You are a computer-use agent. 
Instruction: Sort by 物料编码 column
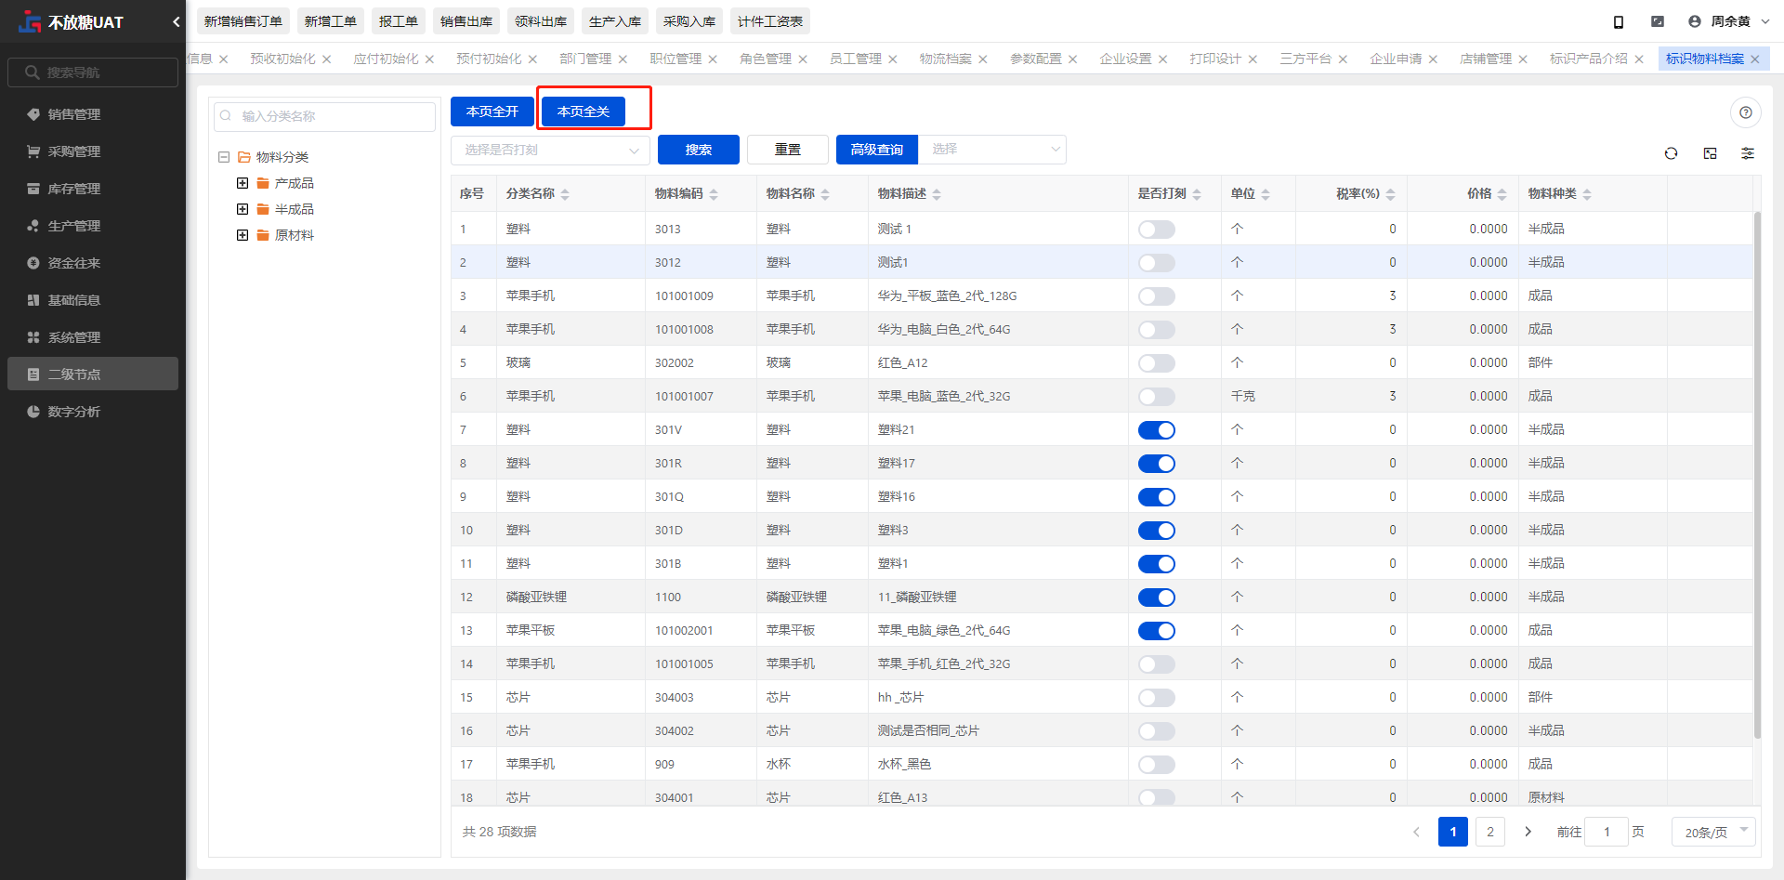(x=714, y=194)
